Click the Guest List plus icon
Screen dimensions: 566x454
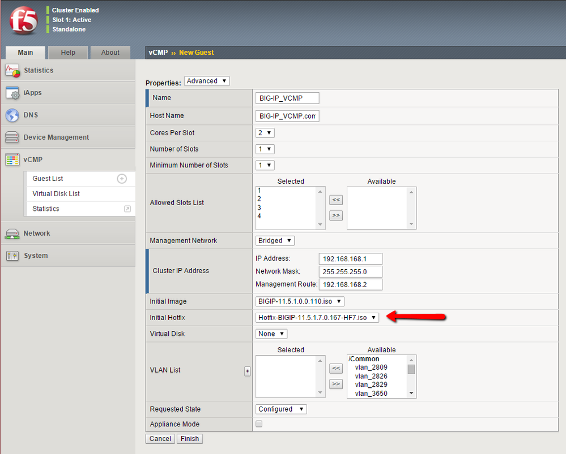coord(121,179)
